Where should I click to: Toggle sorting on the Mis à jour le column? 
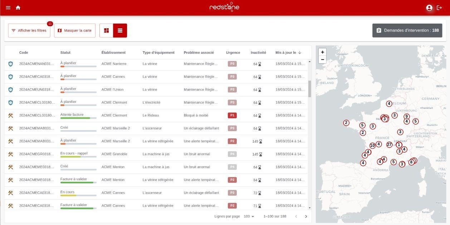click(286, 52)
